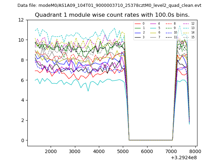Image resolution: width=219 pixels, height=164 pixels.
Task: Click the data file path text at top
Action: point(109,5)
